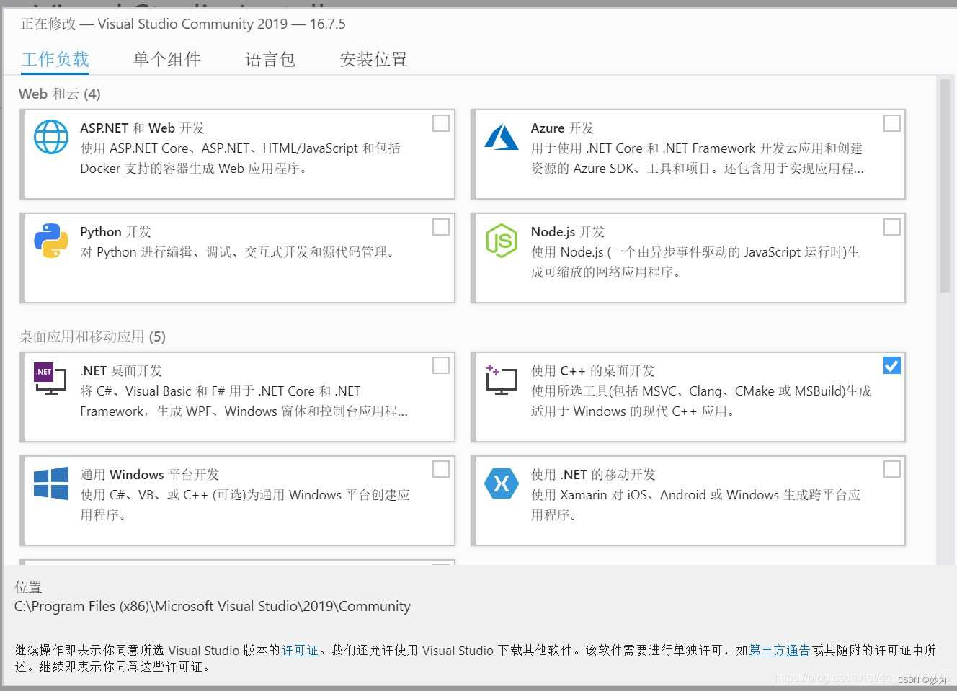Go to the 安装位置 tab
The height and width of the screenshot is (691, 957).
(x=373, y=59)
